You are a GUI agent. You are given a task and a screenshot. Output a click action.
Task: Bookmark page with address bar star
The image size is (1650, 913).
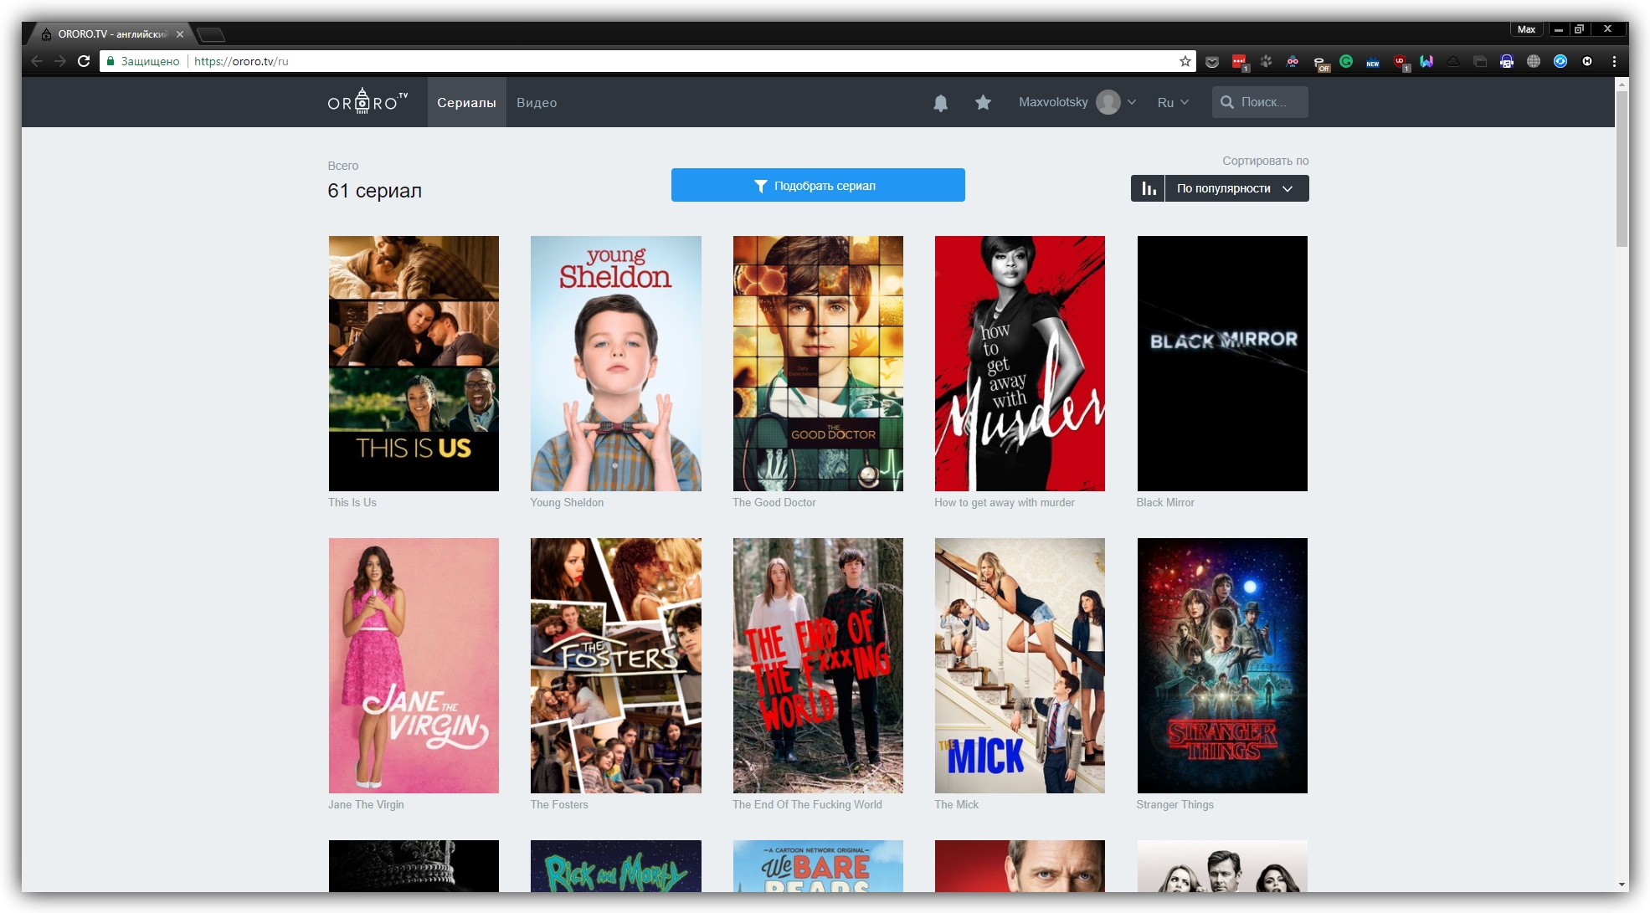point(1185,61)
